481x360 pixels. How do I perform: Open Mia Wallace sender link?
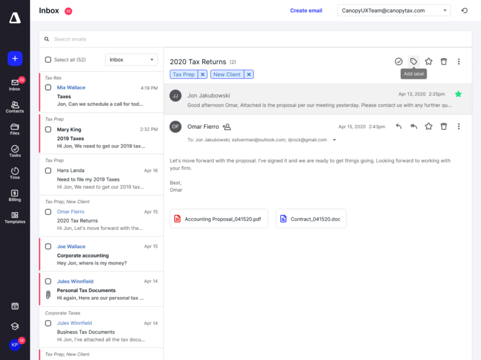[x=71, y=87]
